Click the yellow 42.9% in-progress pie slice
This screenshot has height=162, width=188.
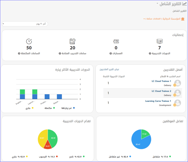coord(42,138)
